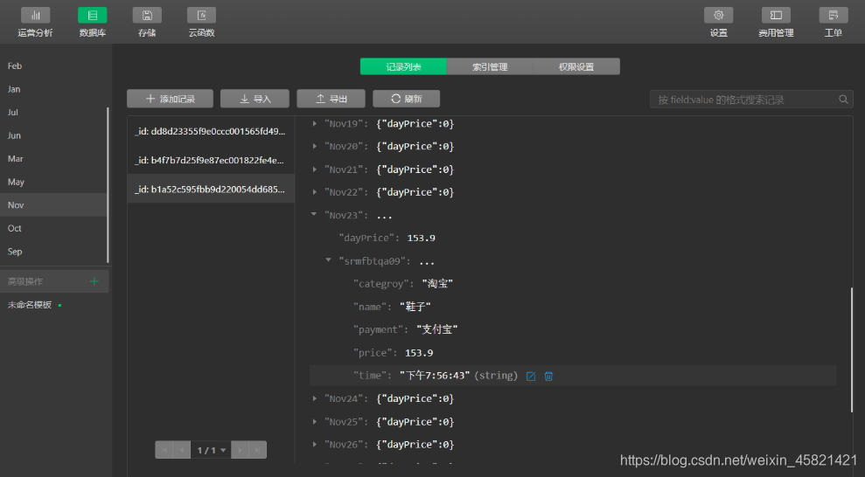Open the 工单 ticket icon

point(833,16)
